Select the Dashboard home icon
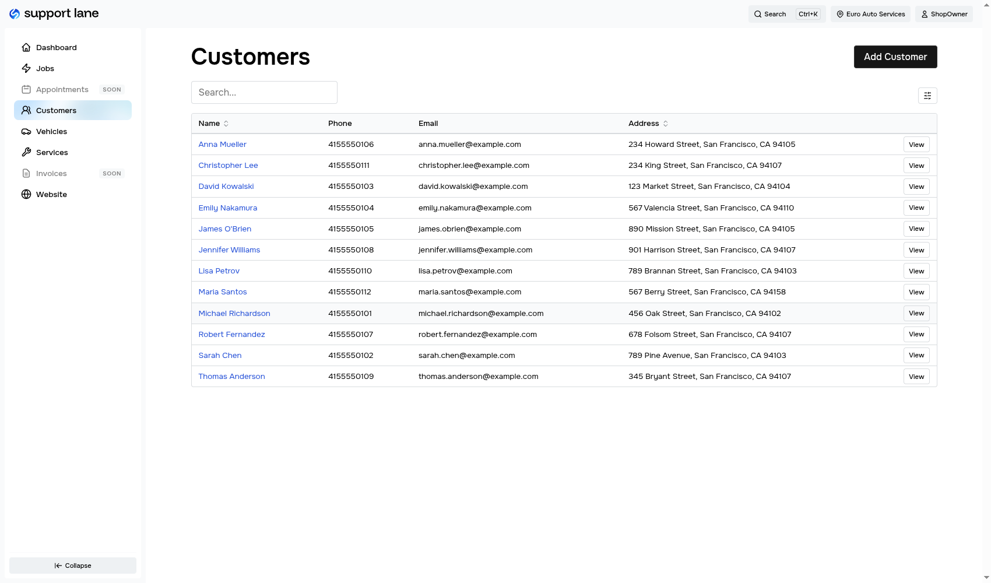 pyautogui.click(x=26, y=47)
